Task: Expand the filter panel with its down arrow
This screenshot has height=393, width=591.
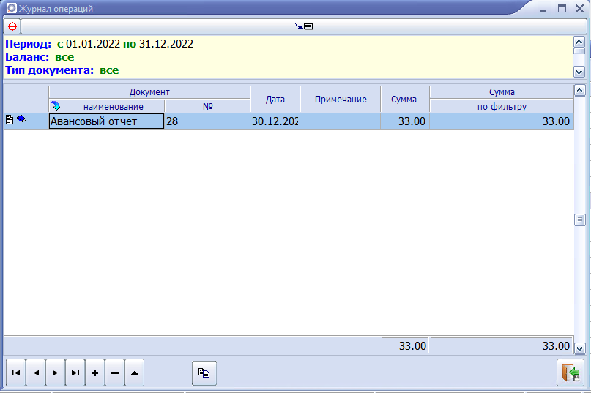Action: click(579, 72)
